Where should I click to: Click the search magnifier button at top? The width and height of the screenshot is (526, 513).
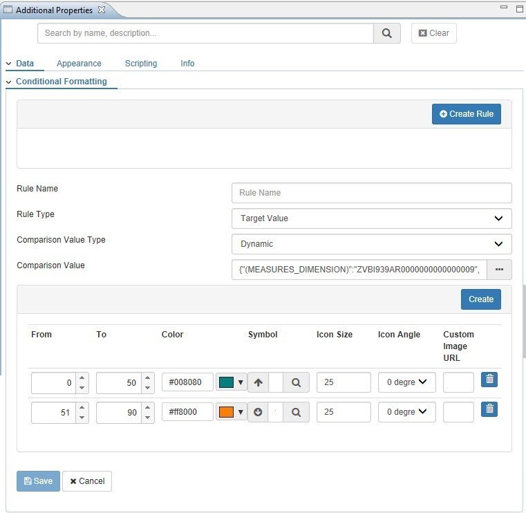coord(386,33)
